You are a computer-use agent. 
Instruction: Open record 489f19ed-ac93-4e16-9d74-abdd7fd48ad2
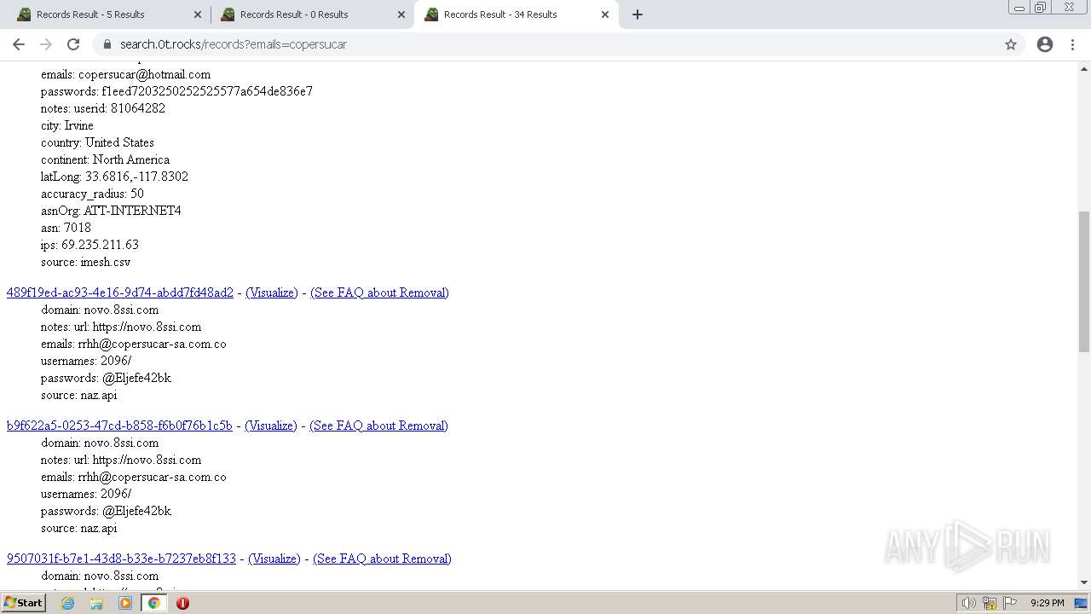(120, 293)
